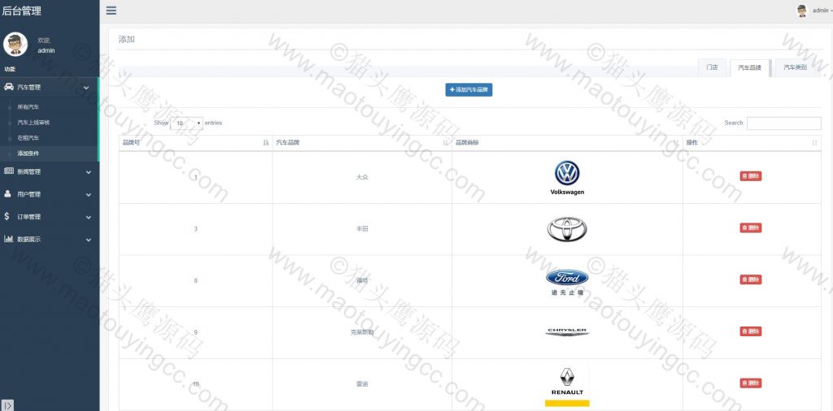Viewport: 833px width, 411px height.
Task: Expand the 用户管理 menu chevron
Action: [88, 195]
